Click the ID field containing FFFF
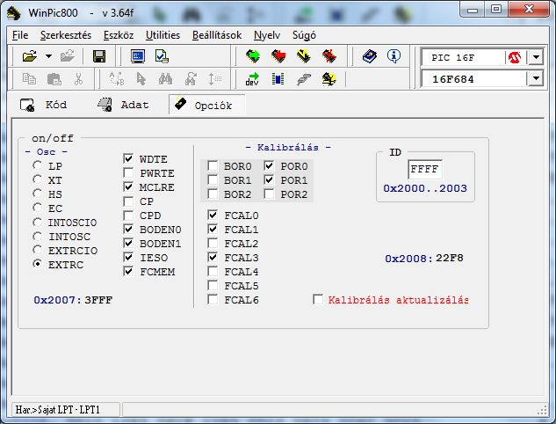The height and width of the screenshot is (424, 556). click(x=425, y=169)
